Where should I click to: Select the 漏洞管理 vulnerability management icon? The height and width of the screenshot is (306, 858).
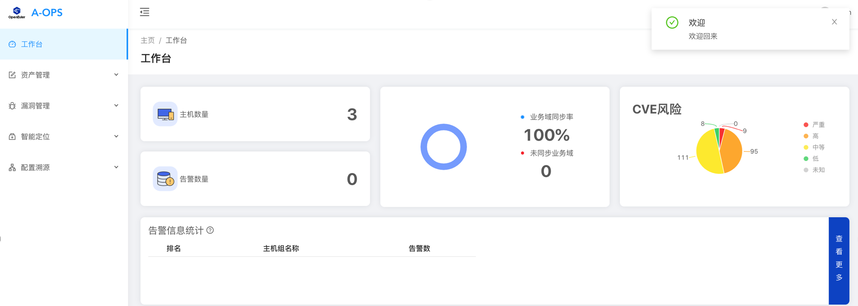(x=11, y=105)
